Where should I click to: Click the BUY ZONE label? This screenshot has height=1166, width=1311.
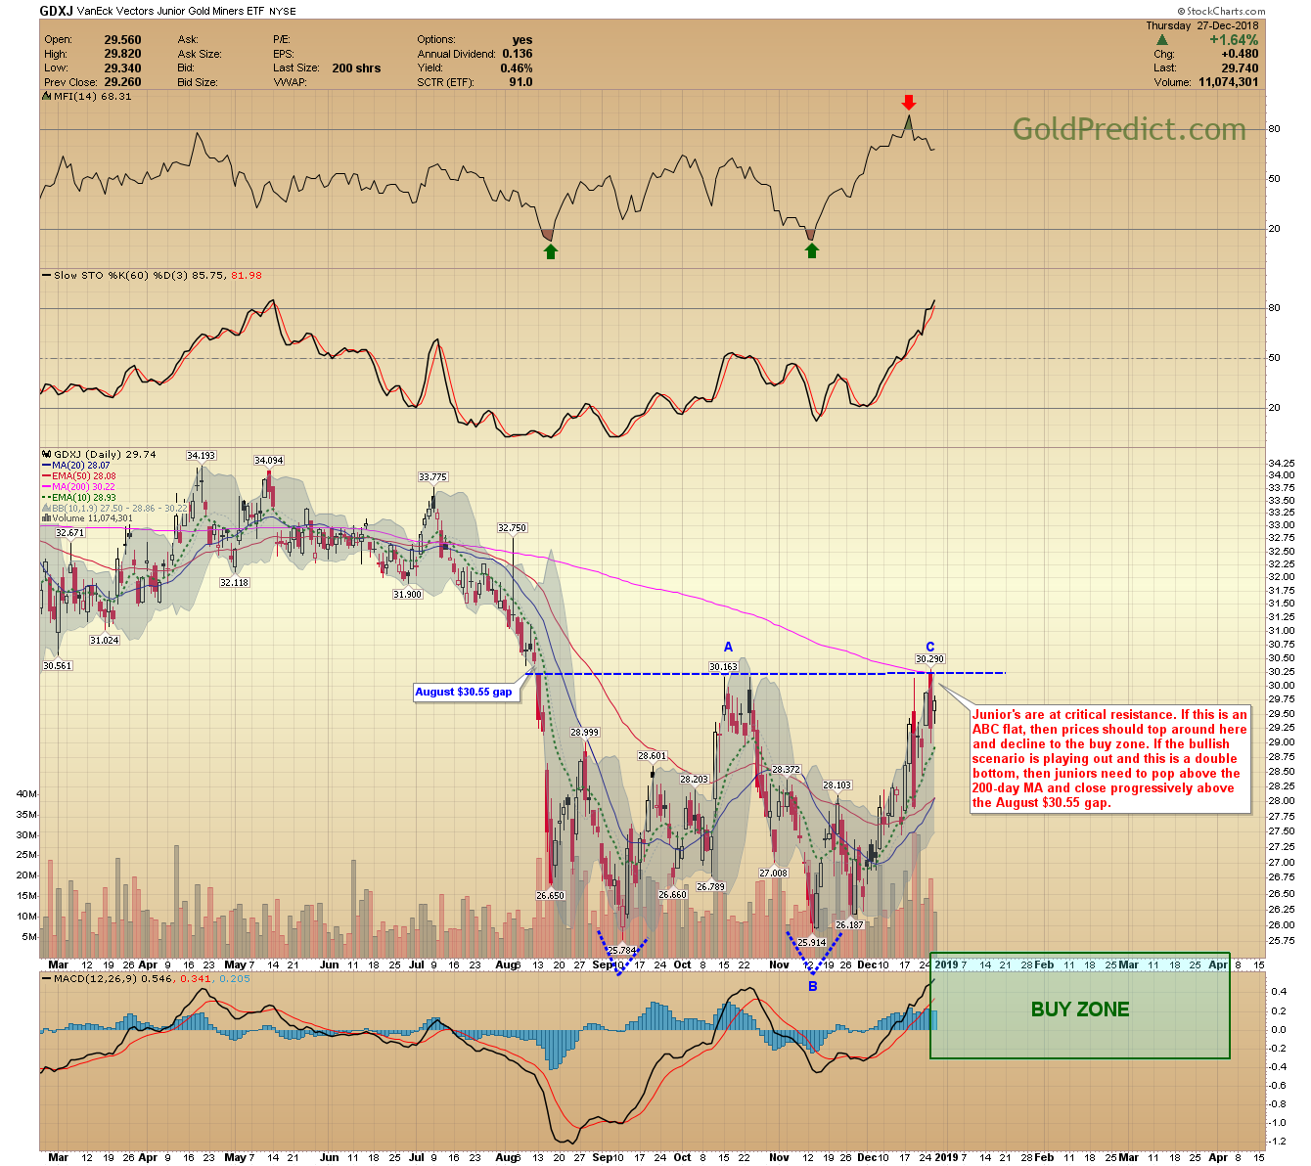(x=1080, y=1009)
